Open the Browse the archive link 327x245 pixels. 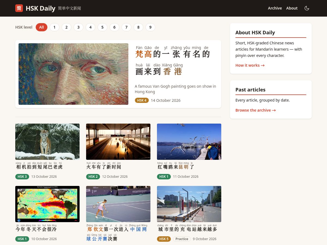tap(256, 110)
